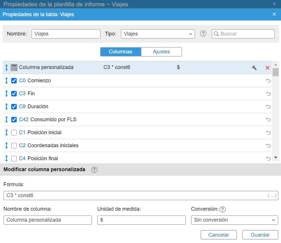281x243 pixels.
Task: Click the calculator icon of custom column
Action: [x=14, y=68]
